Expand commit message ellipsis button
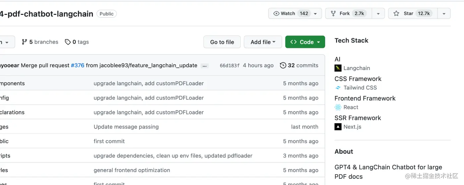 (205, 65)
